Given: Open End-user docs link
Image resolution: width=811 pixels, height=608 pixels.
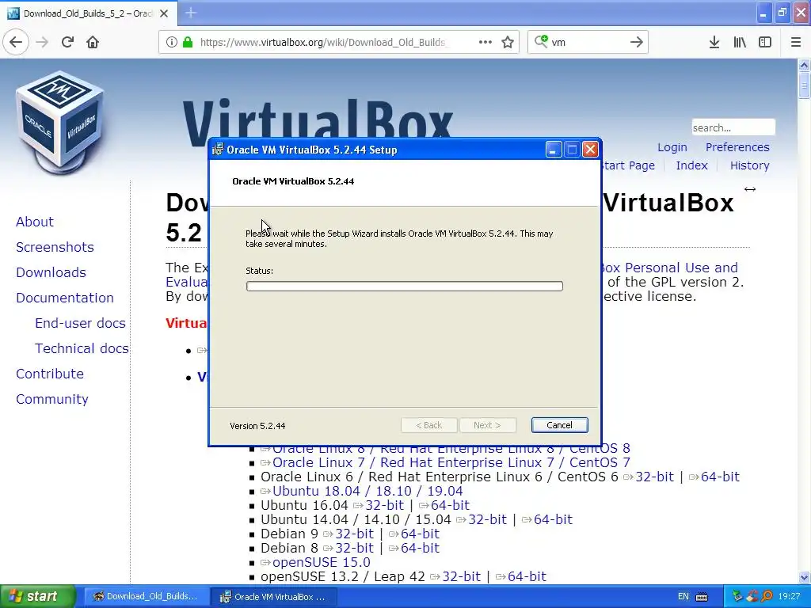Looking at the screenshot, I should point(80,323).
